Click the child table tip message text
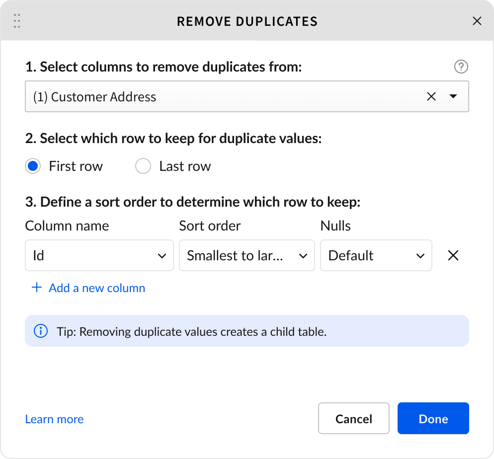The image size is (494, 459). tap(203, 331)
